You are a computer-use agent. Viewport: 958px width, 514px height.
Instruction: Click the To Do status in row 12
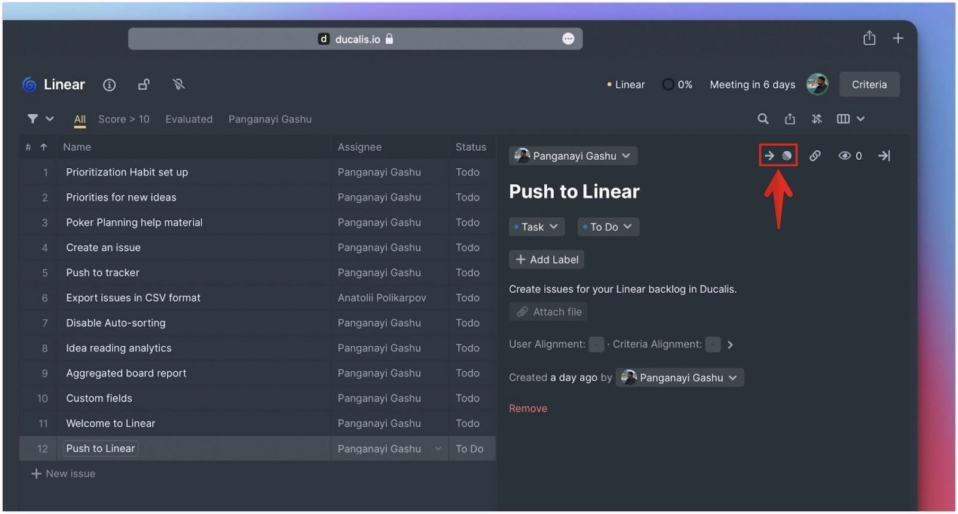[469, 449]
